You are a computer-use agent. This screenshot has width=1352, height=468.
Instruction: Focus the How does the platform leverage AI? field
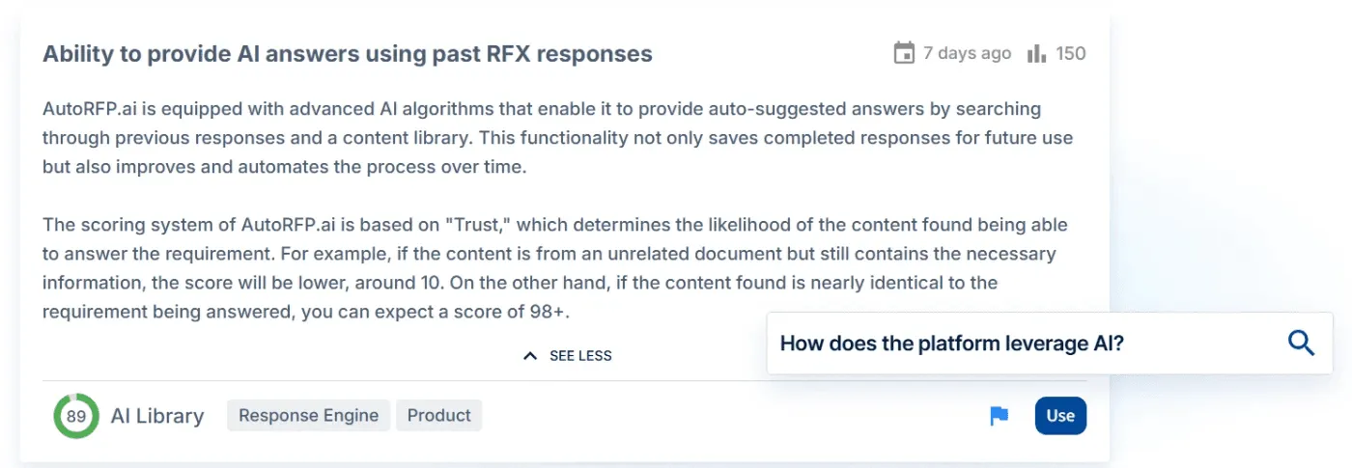(1050, 343)
